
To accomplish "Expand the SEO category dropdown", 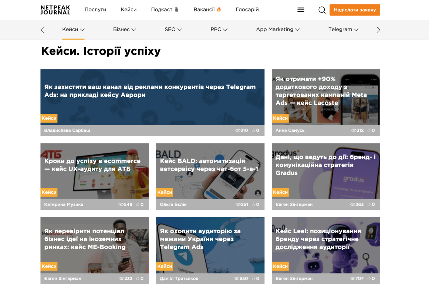I will click(173, 29).
